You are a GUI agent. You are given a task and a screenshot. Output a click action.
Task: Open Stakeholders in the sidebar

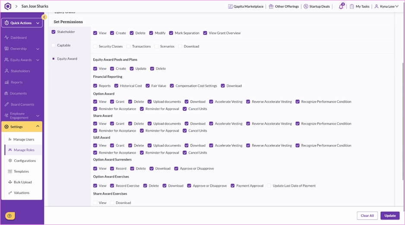click(20, 71)
